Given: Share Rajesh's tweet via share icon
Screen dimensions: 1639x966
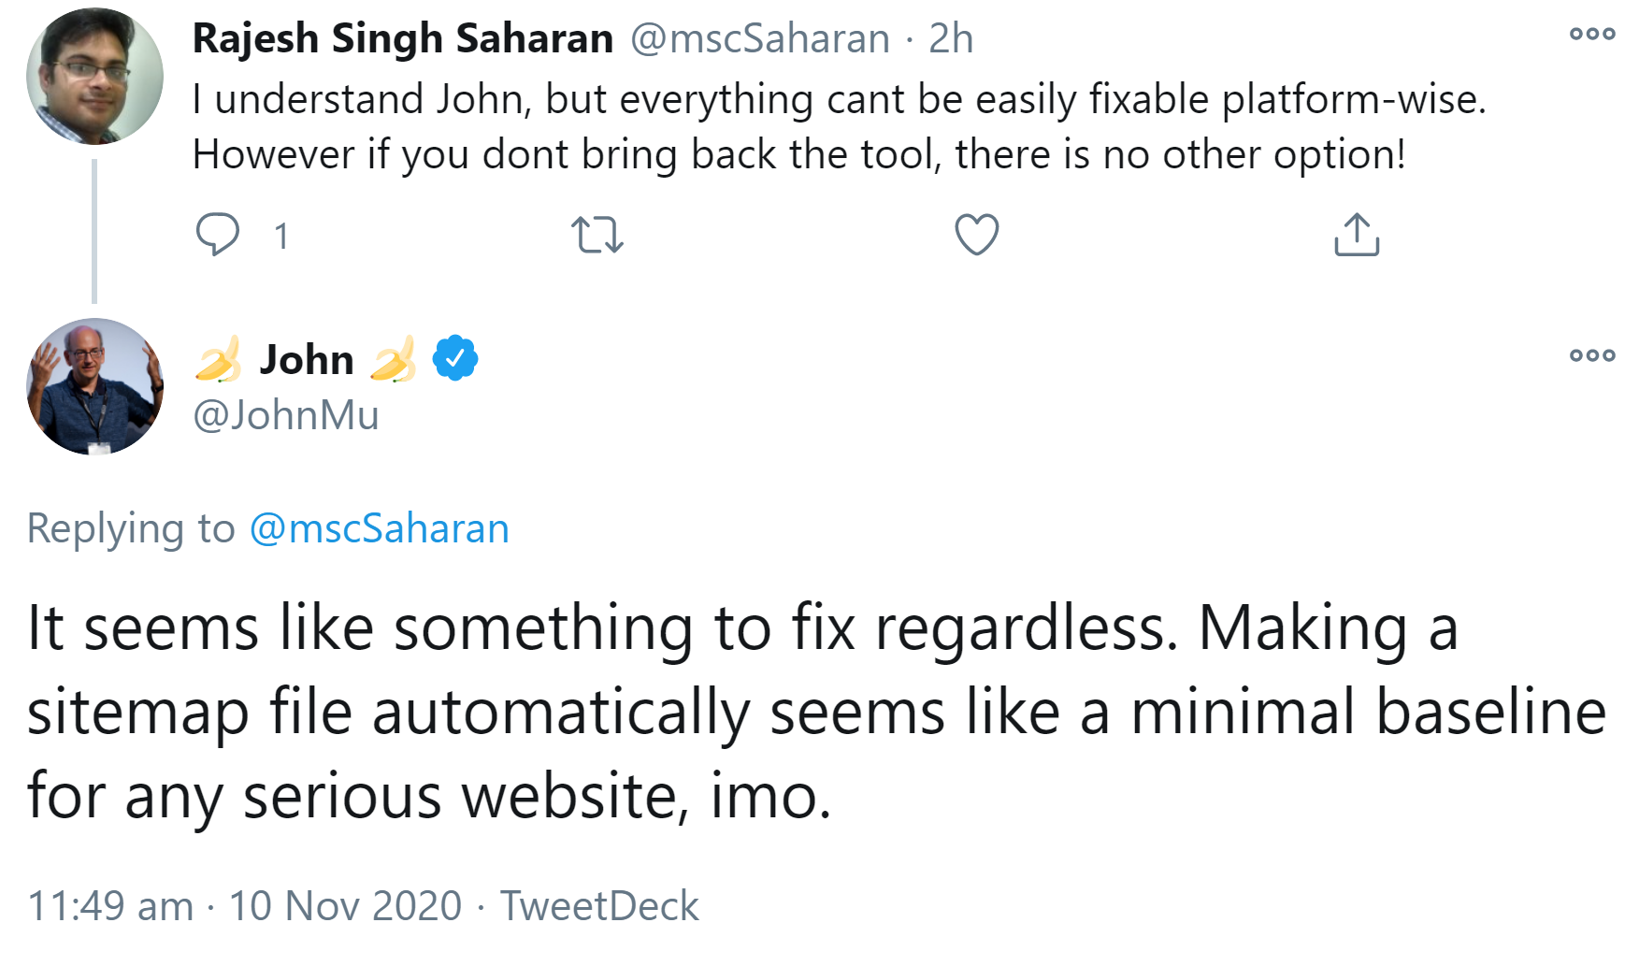Looking at the screenshot, I should point(1356,235).
